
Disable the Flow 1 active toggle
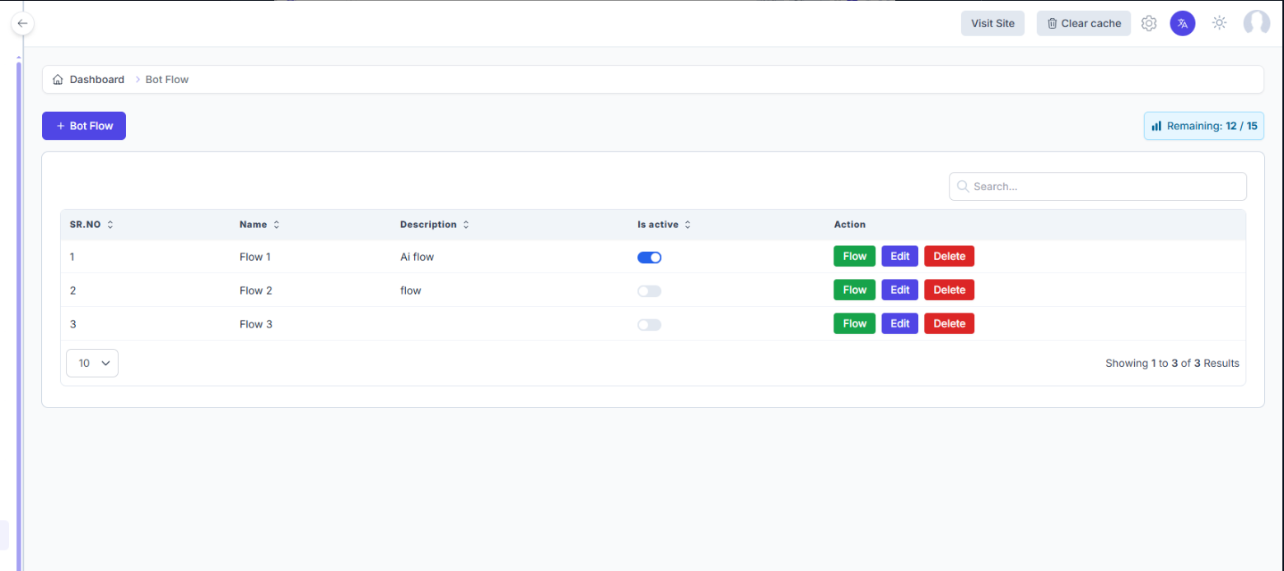tap(649, 258)
